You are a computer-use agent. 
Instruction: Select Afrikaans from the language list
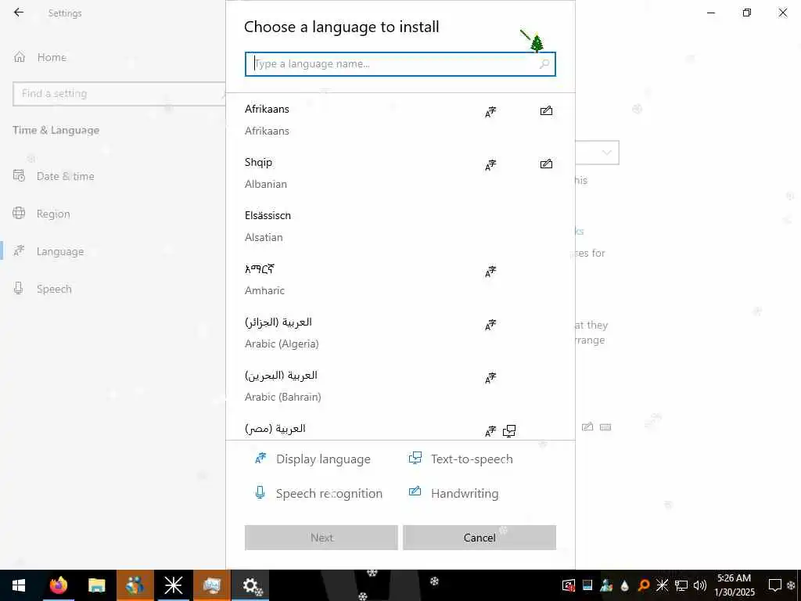coord(400,120)
